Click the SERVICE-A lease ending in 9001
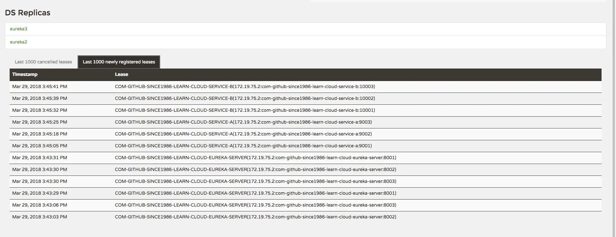The width and height of the screenshot is (616, 237). click(x=243, y=146)
